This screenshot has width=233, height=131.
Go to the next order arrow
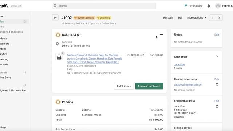tap(219, 18)
